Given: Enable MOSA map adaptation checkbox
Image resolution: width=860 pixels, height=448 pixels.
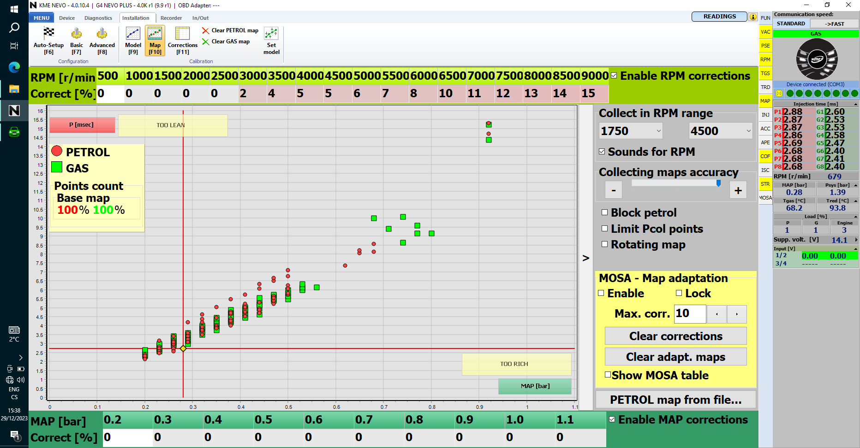Looking at the screenshot, I should (x=601, y=293).
